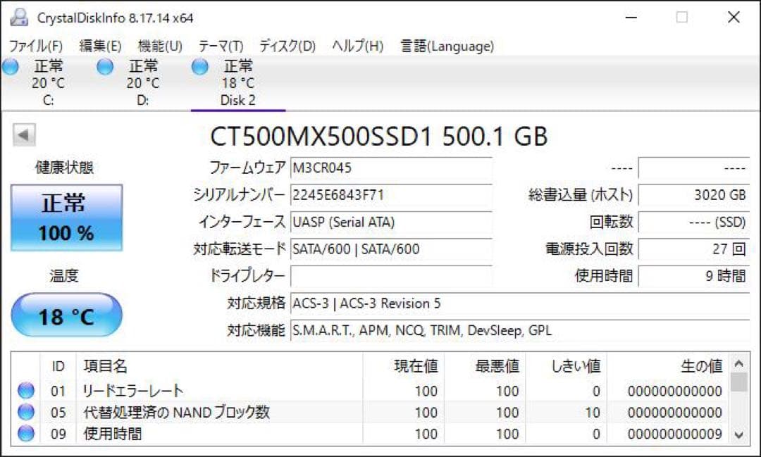The height and width of the screenshot is (457, 761).
Task: Select the 使用時間 attribute row name
Action: click(x=113, y=434)
